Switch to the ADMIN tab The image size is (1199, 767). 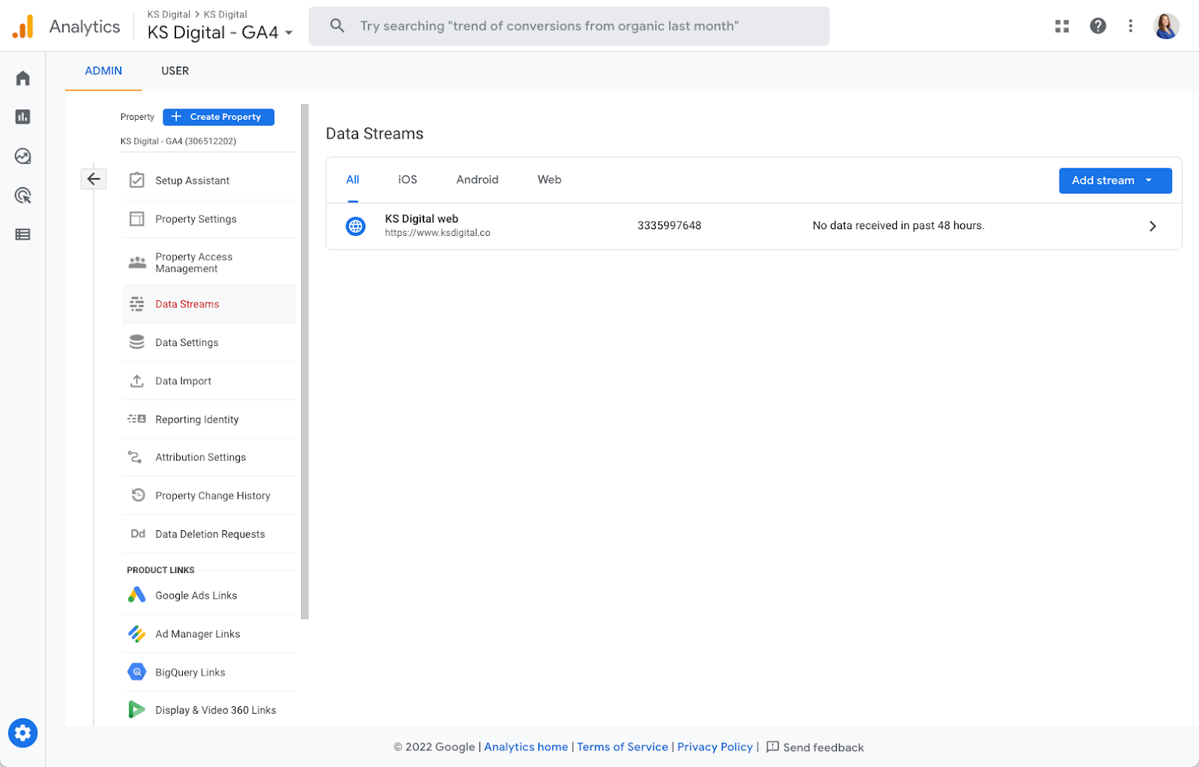click(x=103, y=71)
